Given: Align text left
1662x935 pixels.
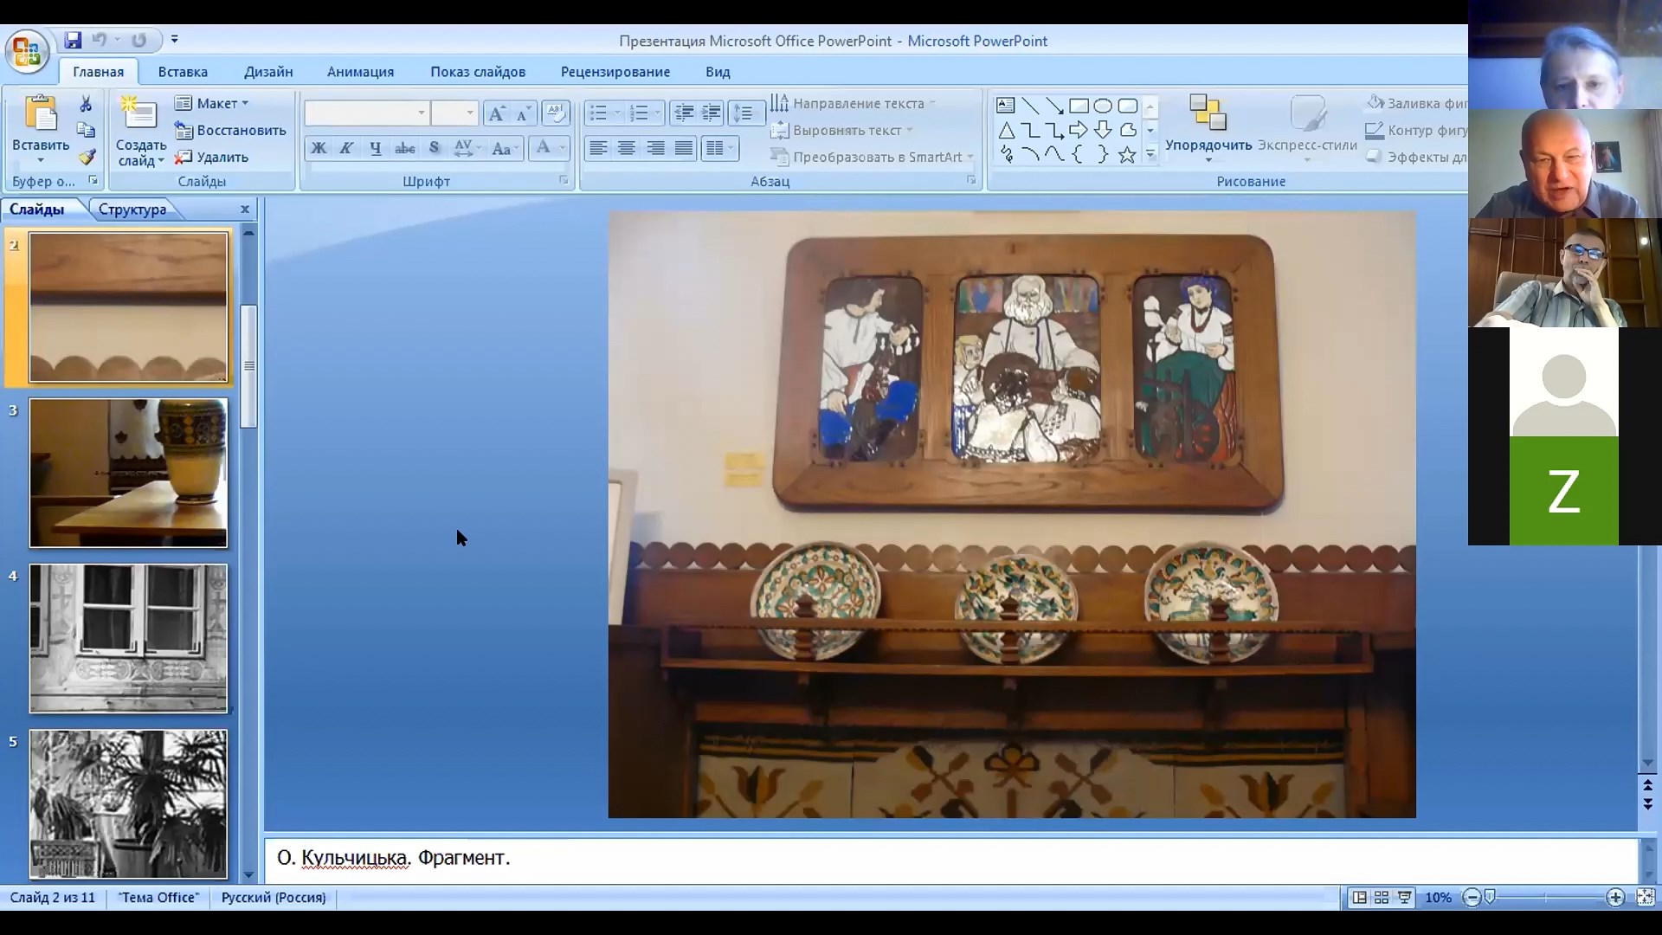Looking at the screenshot, I should tap(598, 148).
